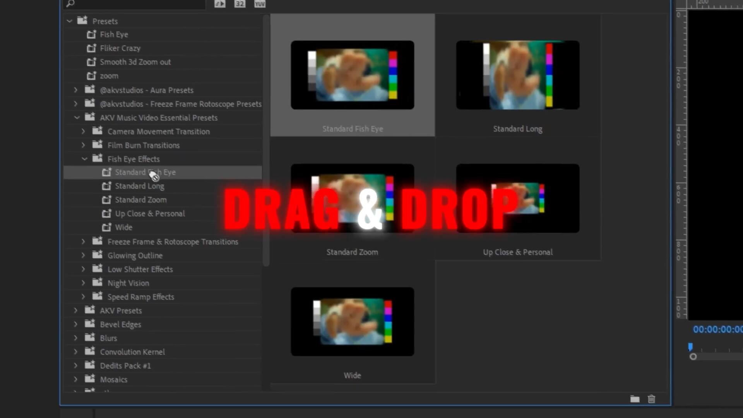Viewport: 743px width, 418px height.
Task: Click the render/playback forward icon
Action: (x=219, y=3)
